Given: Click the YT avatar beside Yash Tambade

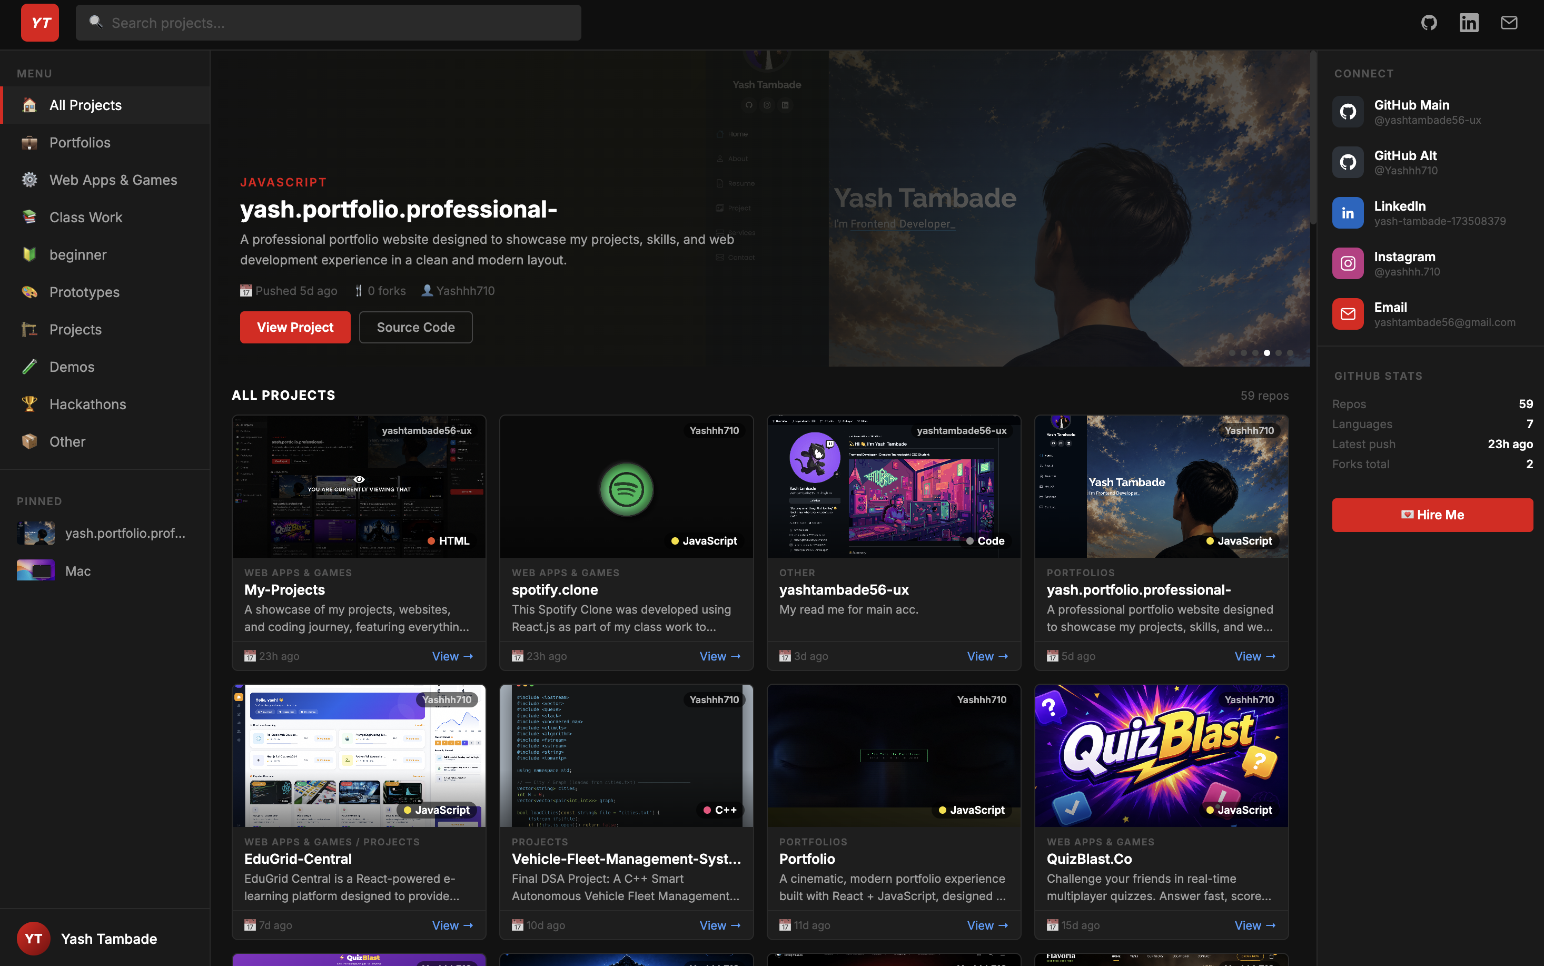Looking at the screenshot, I should (33, 939).
